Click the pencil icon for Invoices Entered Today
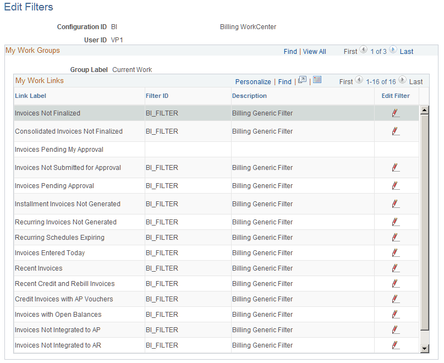Image resolution: width=444 pixels, height=363 pixels. tap(396, 253)
